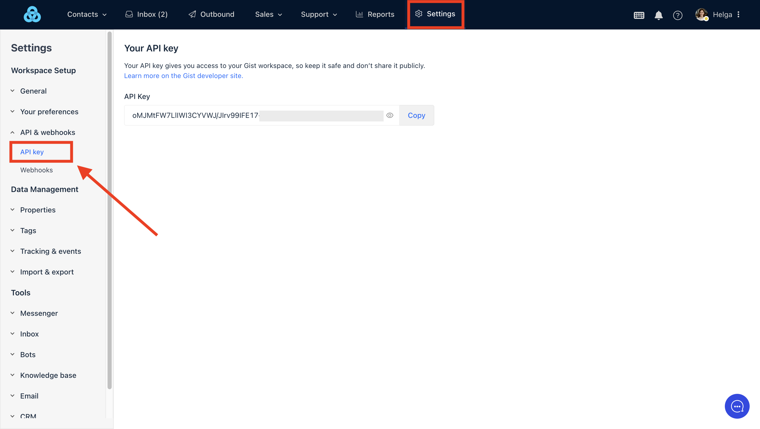The width and height of the screenshot is (760, 429).
Task: Switch to the API key settings page
Action: click(32, 152)
